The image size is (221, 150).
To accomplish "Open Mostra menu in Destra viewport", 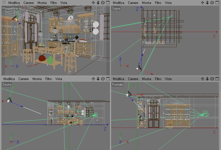I will [37, 79].
